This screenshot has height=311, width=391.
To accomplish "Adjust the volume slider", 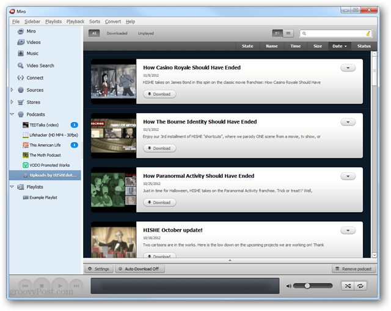I will pyautogui.click(x=313, y=286).
